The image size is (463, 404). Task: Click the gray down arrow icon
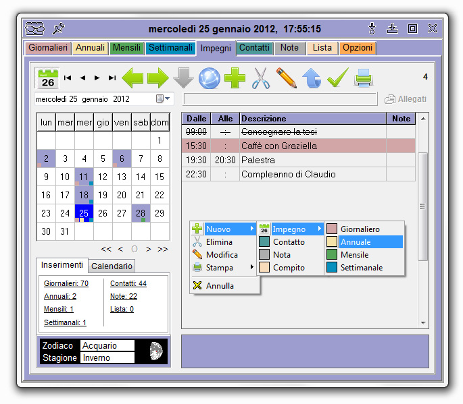point(183,78)
